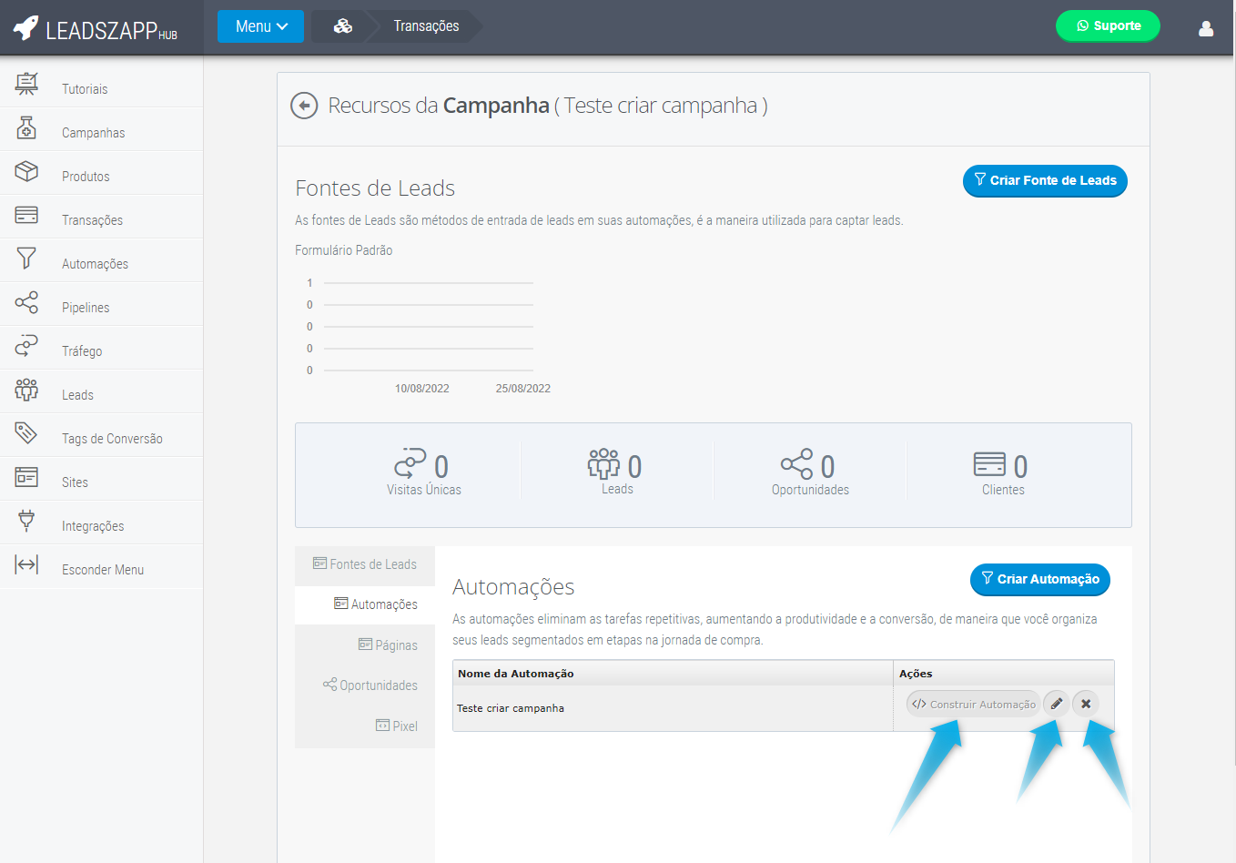Delete automation using the X icon

(x=1086, y=704)
